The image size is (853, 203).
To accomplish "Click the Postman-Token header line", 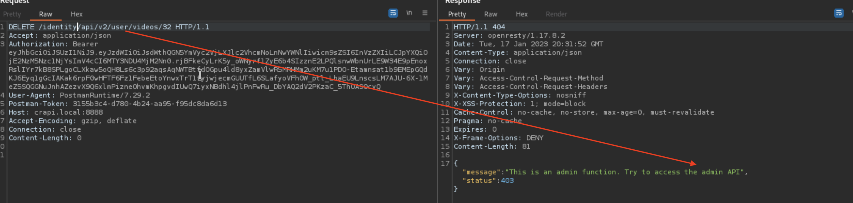I will [118, 104].
